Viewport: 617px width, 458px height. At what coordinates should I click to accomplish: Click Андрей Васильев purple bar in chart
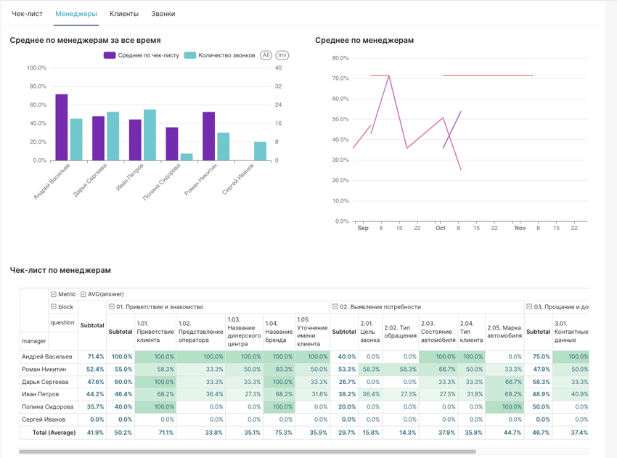[62, 127]
